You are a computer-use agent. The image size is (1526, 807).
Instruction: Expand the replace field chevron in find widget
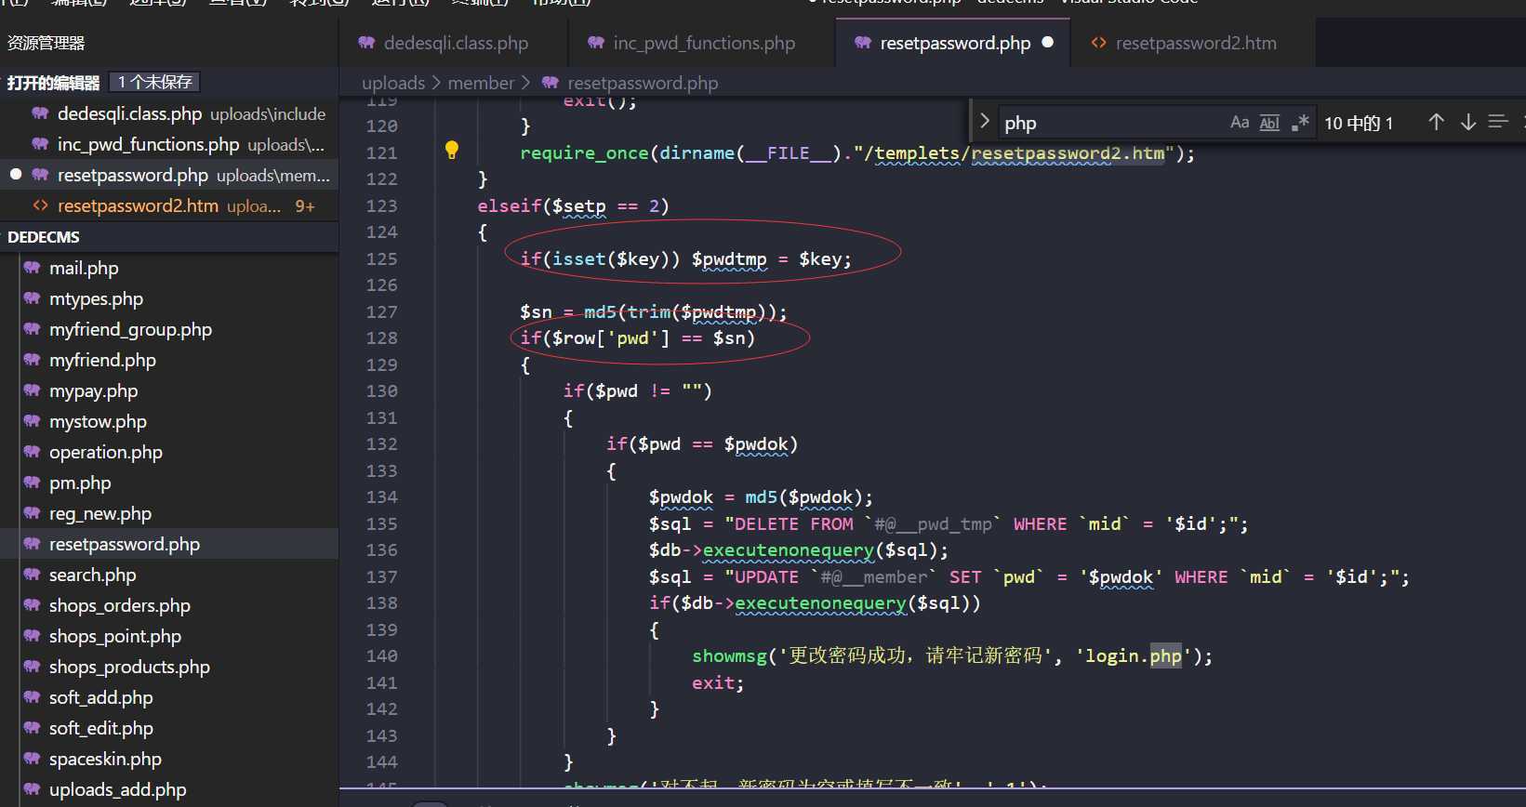point(985,121)
